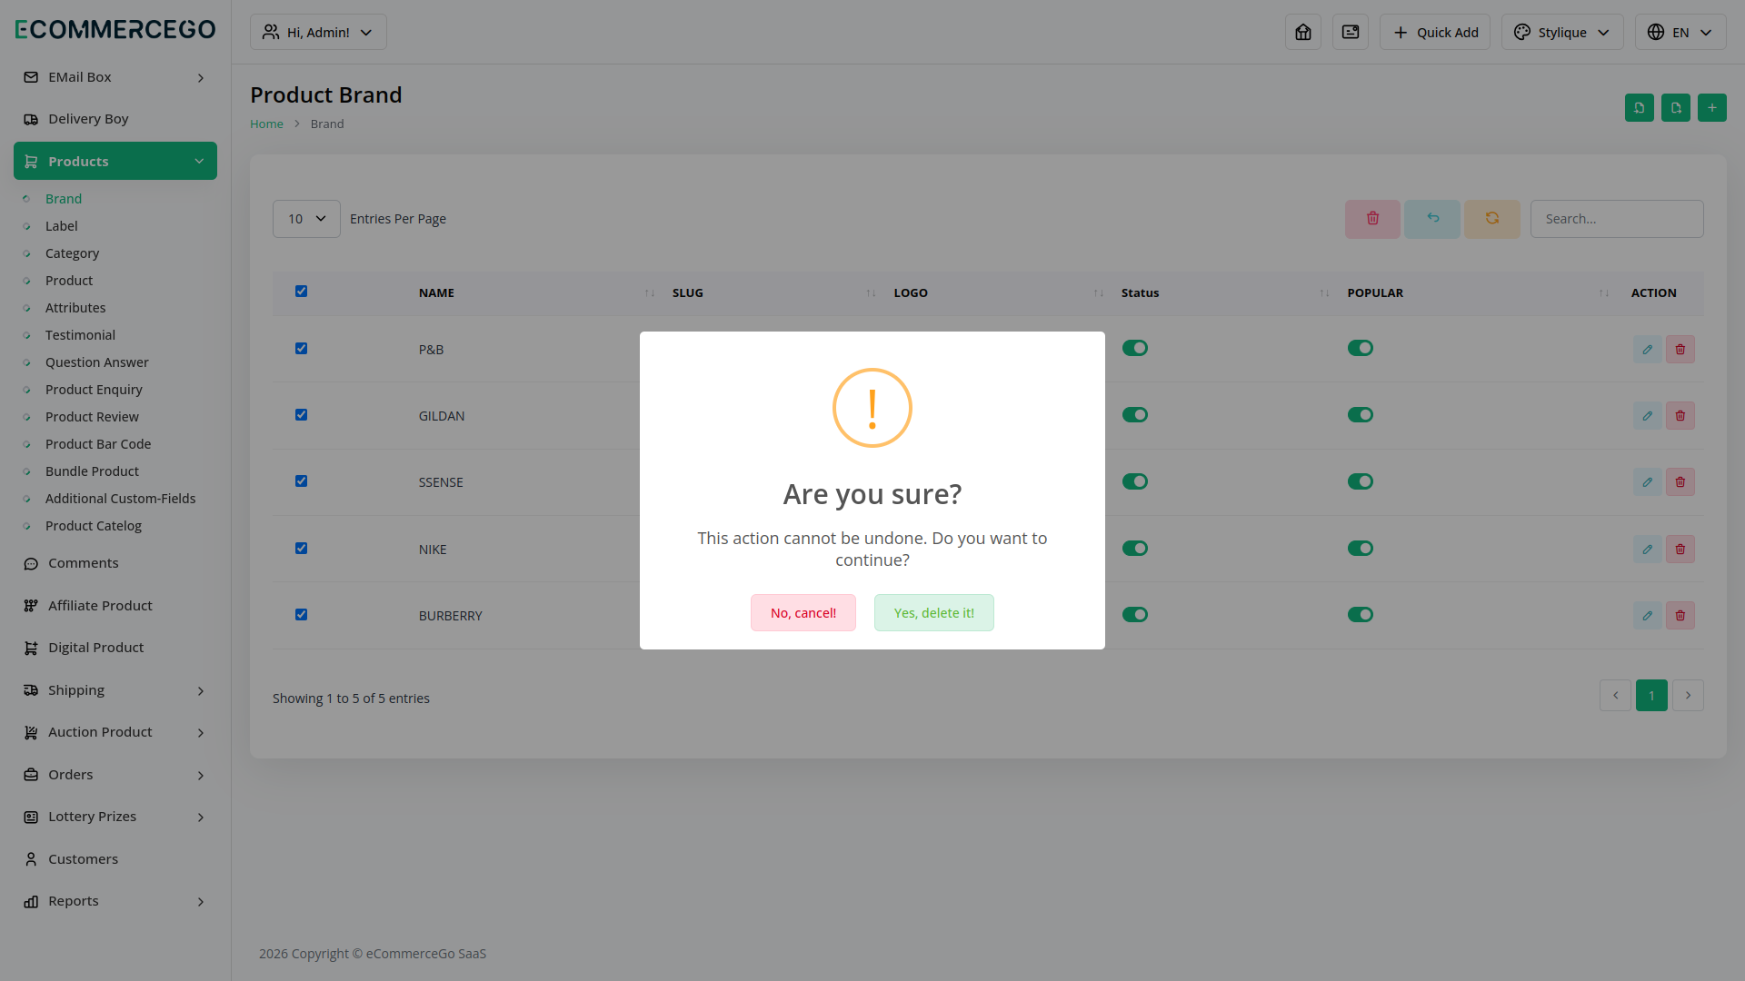Open the POS card icon in header

pos(1350,32)
